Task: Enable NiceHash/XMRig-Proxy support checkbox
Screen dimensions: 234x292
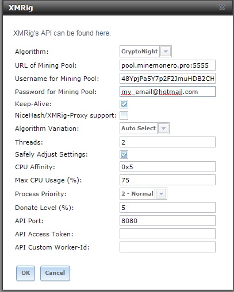Action: [x=124, y=115]
